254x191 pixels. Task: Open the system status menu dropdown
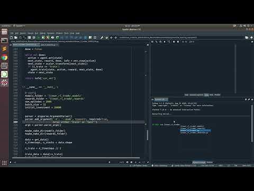click(x=243, y=26)
